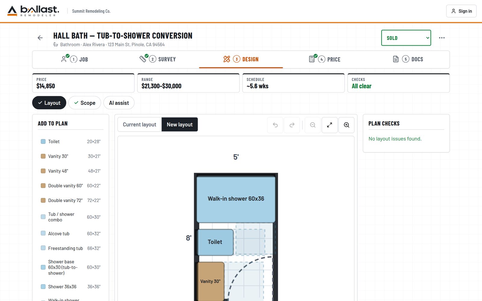
Task: Switch to New layout view
Action: tap(180, 125)
